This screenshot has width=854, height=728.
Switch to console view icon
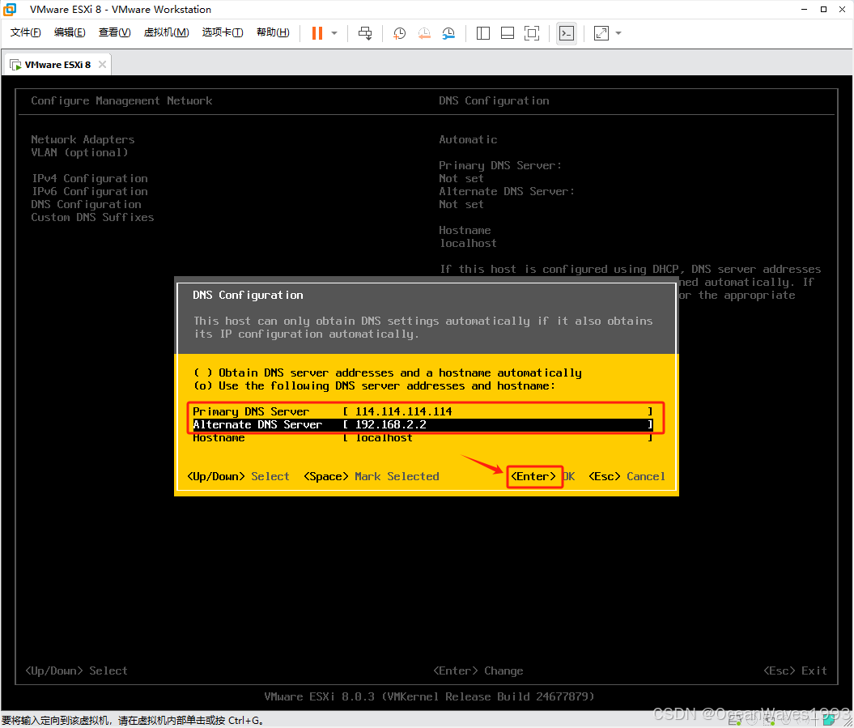[x=567, y=33]
